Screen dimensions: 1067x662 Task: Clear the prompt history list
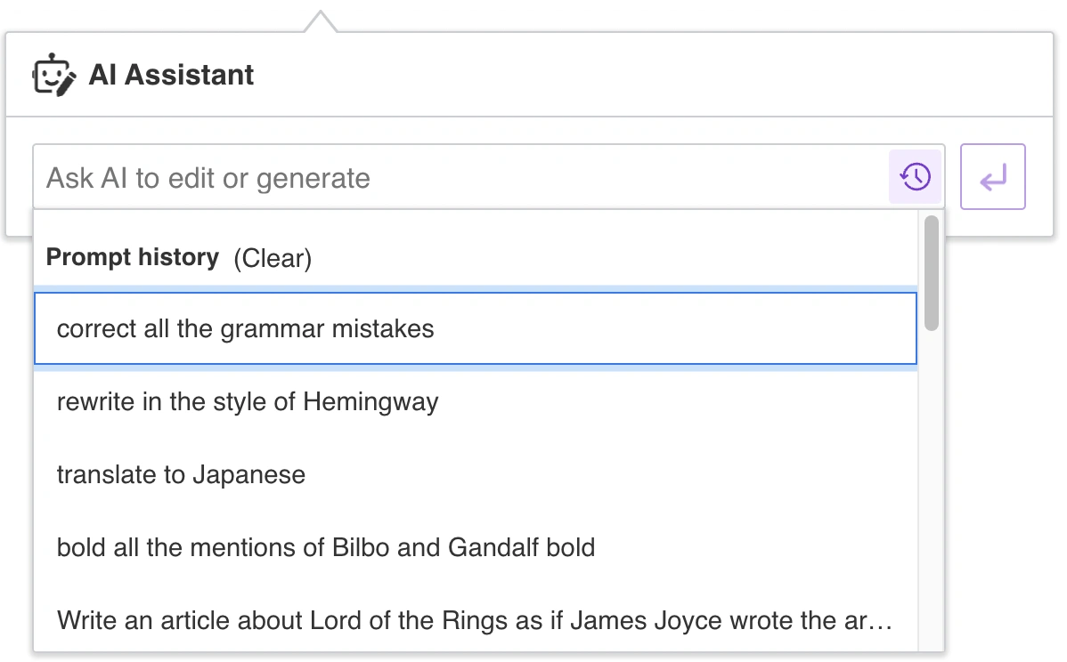tap(273, 259)
